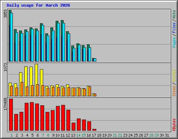Screen dimensions: 178x139
Task: Click day 21 on the x-axis
Action: [x=115, y=135]
